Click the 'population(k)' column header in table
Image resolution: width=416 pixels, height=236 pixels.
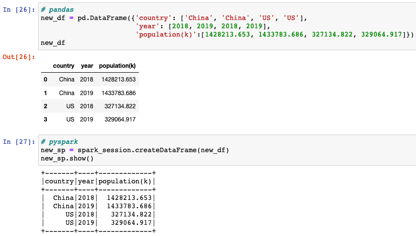click(x=117, y=66)
